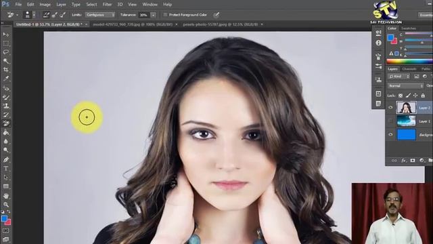433x244 pixels.
Task: Enable Protect Foreground Color checkbox
Action: (x=165, y=15)
